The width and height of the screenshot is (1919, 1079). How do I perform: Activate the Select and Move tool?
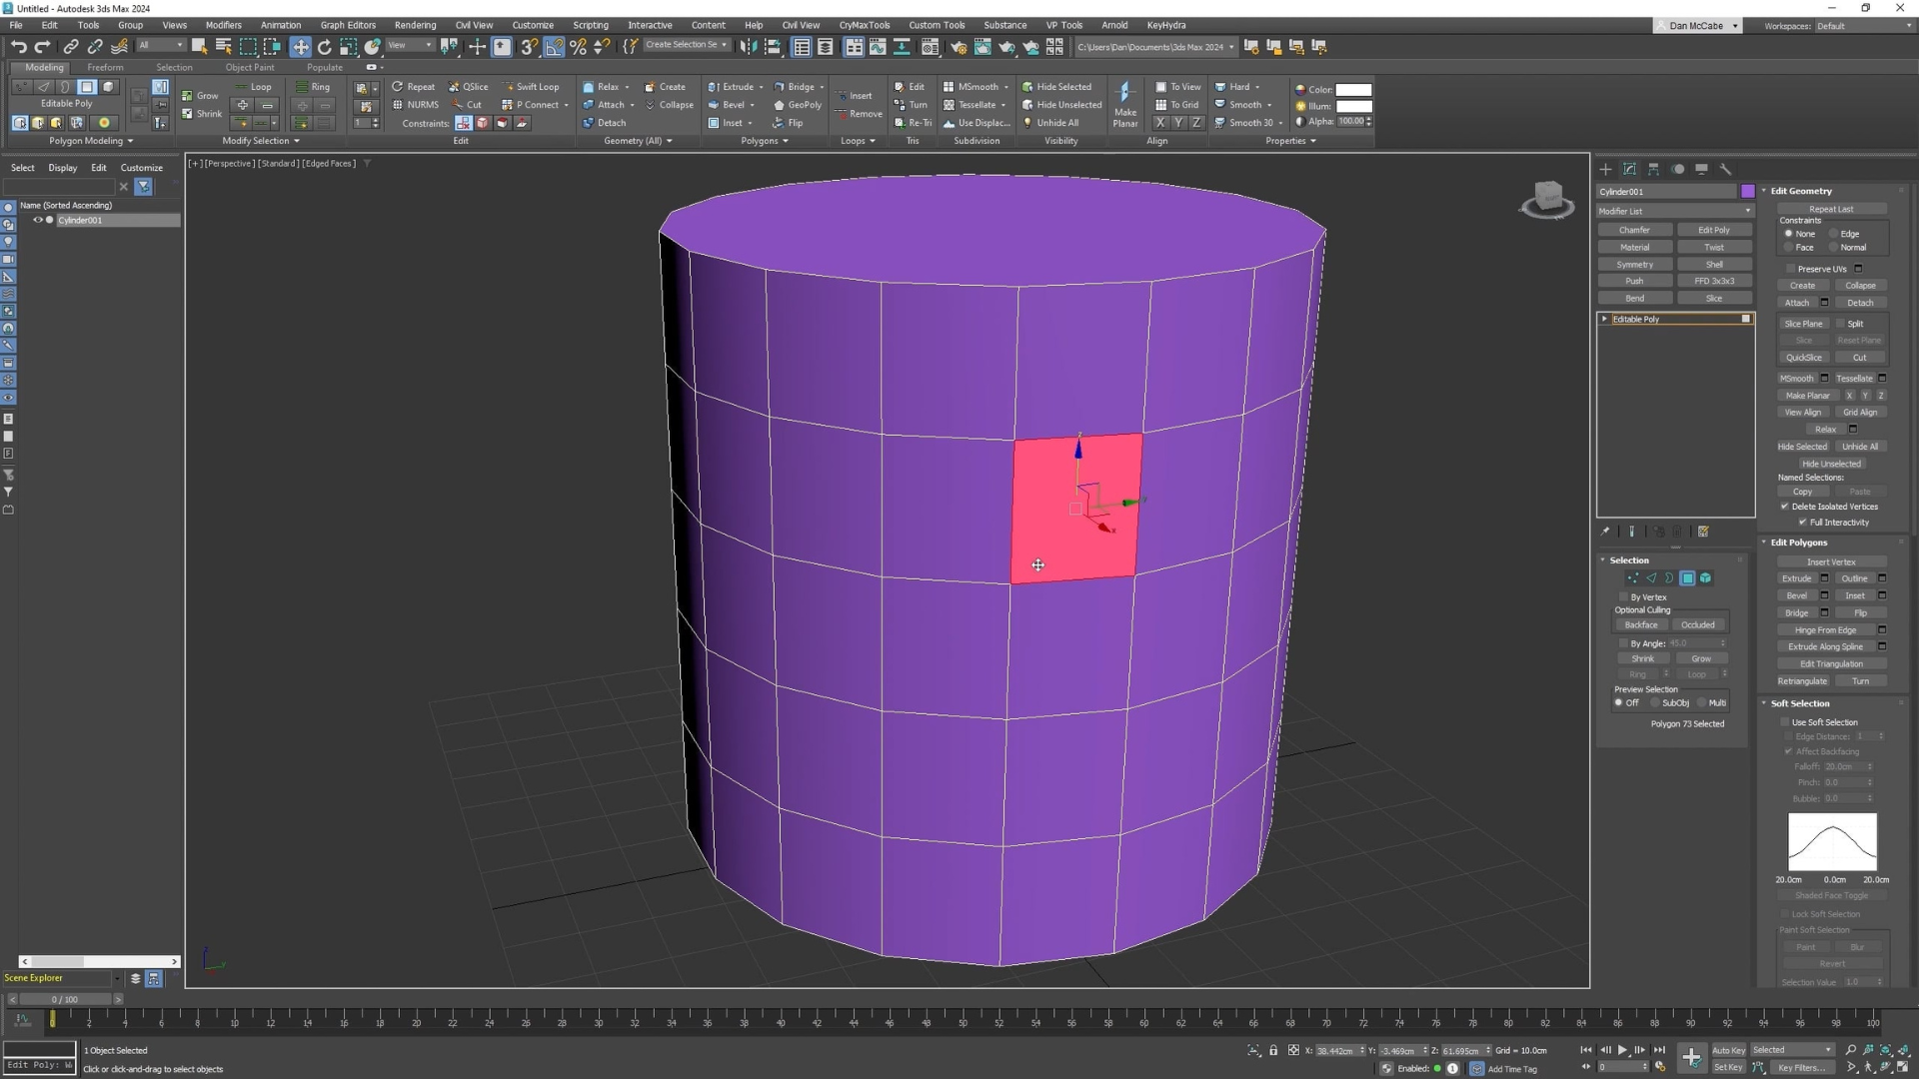coord(300,47)
